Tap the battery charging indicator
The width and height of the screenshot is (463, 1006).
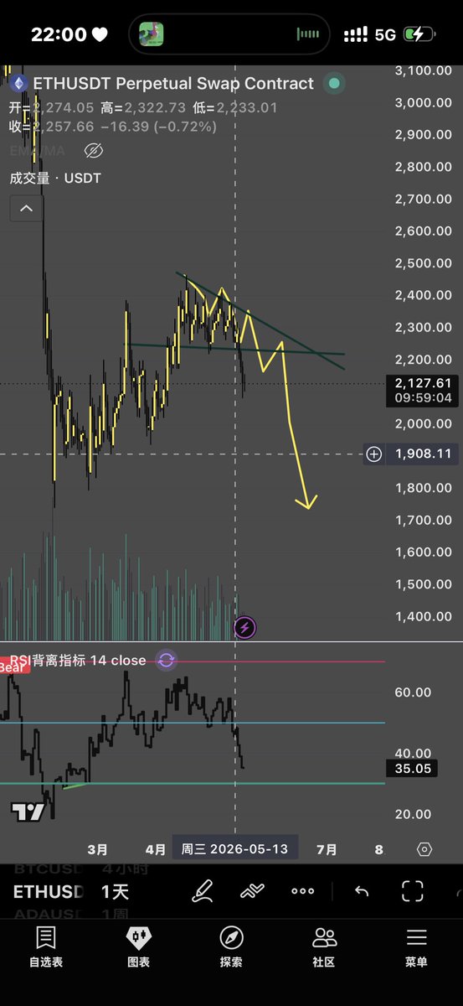pyautogui.click(x=420, y=34)
